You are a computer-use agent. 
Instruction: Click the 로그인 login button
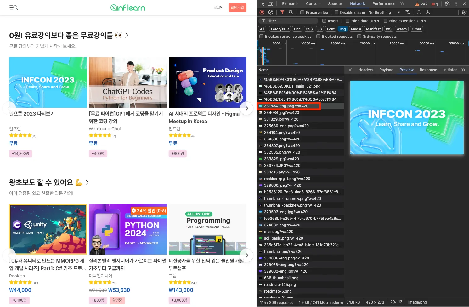click(x=218, y=8)
